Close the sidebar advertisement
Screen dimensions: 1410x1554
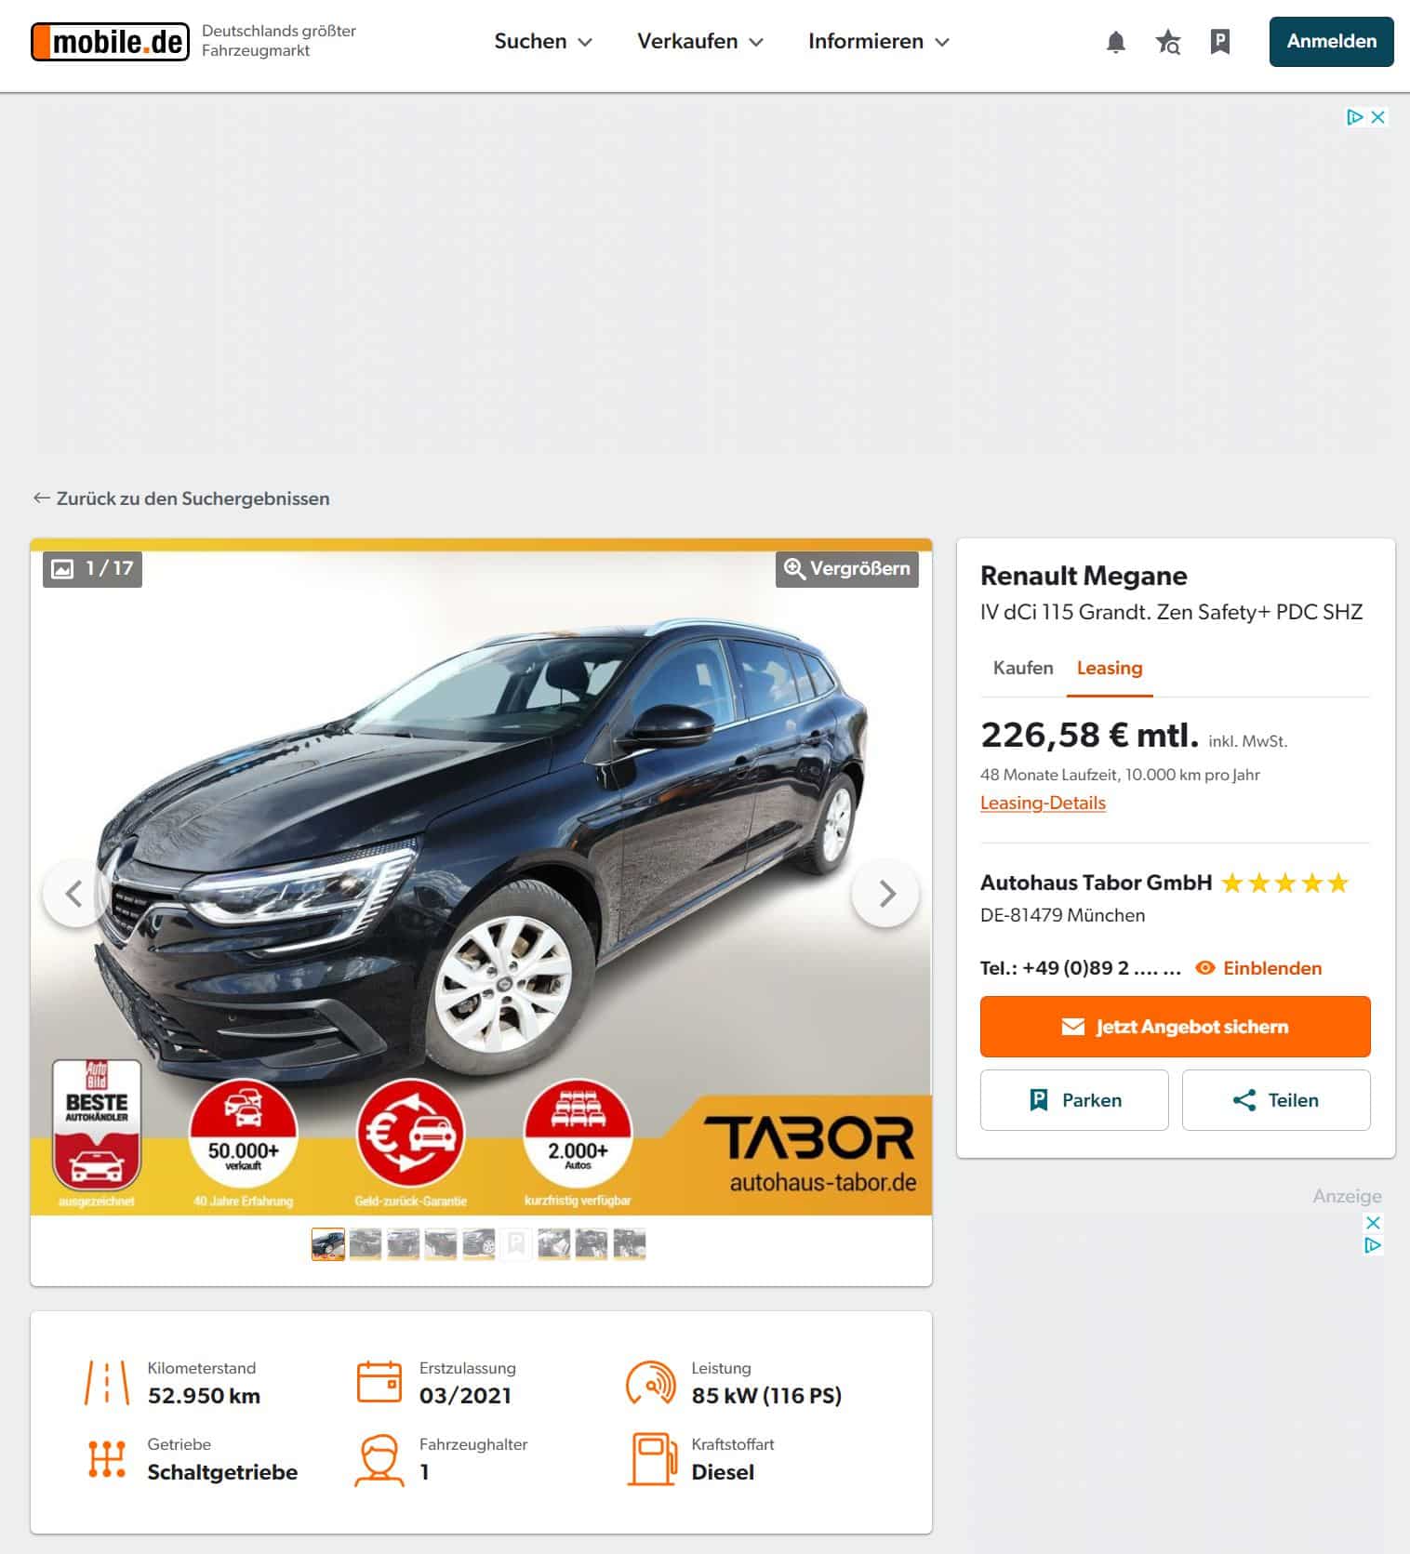[1373, 1222]
